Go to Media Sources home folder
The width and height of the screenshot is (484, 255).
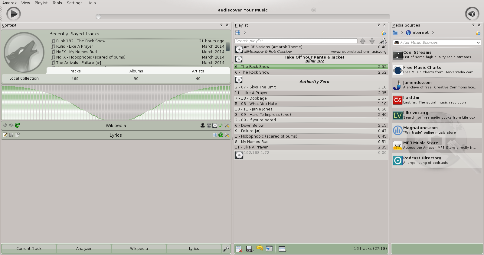pos(395,33)
